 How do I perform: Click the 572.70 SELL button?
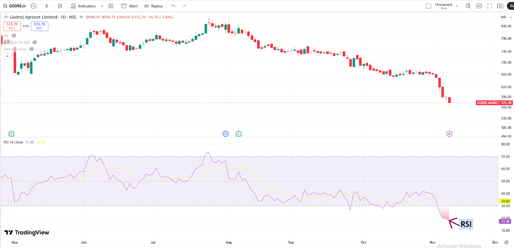tap(12, 26)
